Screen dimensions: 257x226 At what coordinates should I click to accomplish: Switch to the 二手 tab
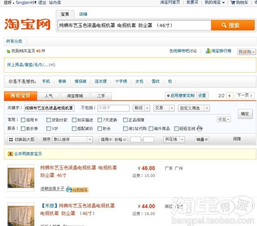click(101, 96)
